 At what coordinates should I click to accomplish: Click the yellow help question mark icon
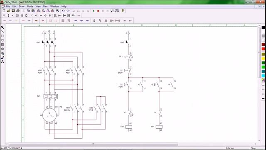click(x=123, y=11)
